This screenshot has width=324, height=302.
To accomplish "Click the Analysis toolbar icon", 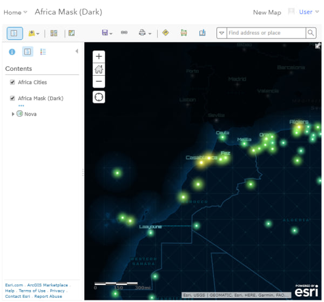I will 71,33.
